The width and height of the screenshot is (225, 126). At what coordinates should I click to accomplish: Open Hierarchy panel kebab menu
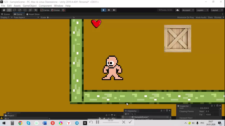tap(164, 111)
